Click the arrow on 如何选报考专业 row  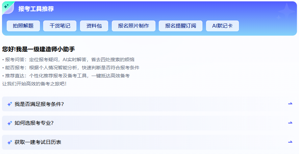[x=290, y=123]
